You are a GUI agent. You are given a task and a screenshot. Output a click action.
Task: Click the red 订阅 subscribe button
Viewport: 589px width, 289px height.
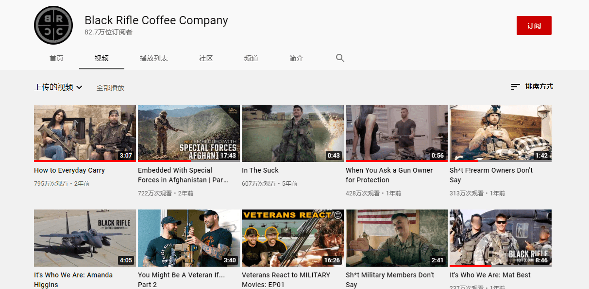tap(534, 26)
